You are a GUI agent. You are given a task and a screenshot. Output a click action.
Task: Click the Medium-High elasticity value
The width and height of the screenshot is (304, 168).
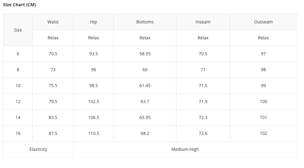point(185,149)
